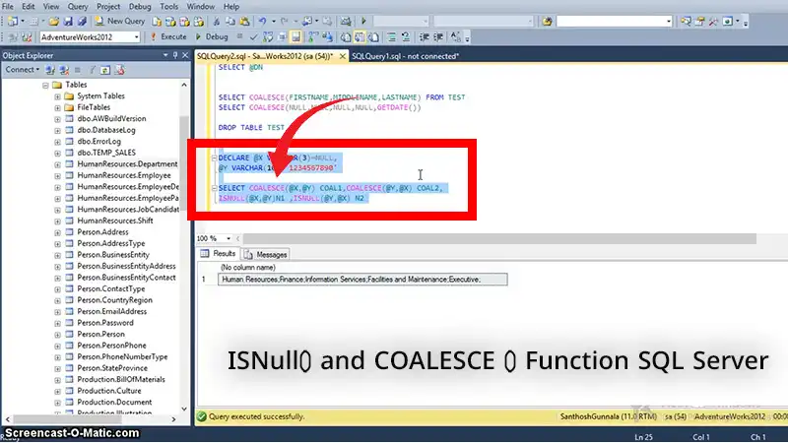The image size is (788, 443).
Task: Pin the Object Explorer panel
Action: click(x=175, y=55)
